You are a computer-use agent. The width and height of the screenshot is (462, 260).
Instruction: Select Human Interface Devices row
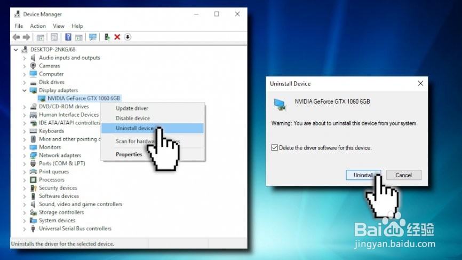(69, 115)
